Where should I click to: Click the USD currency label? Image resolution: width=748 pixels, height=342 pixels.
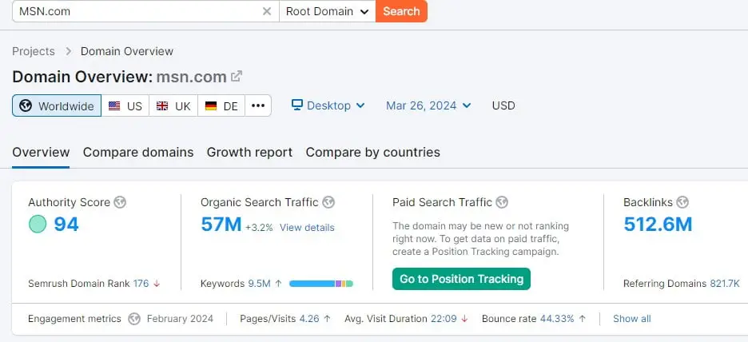503,105
